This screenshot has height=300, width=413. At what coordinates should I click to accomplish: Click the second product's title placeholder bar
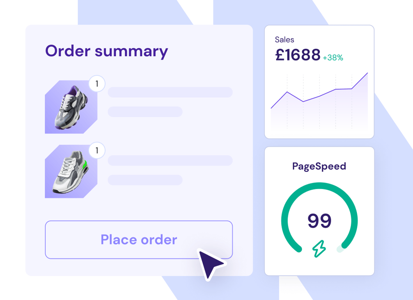170,161
